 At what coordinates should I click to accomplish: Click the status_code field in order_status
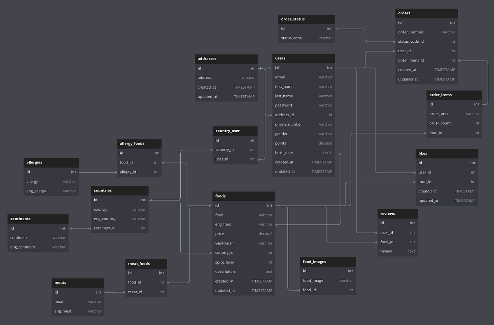[306, 37]
